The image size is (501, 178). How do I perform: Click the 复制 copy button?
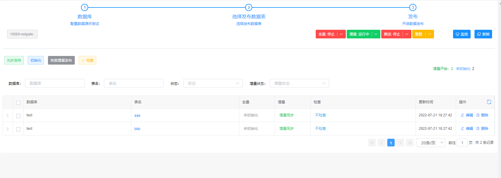[x=483, y=34]
